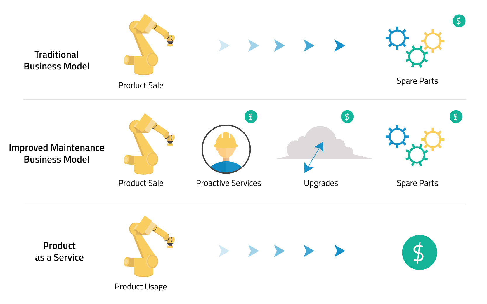The image size is (487, 304).
Task: Click the Traditional Business Model heading
Action: [56, 60]
